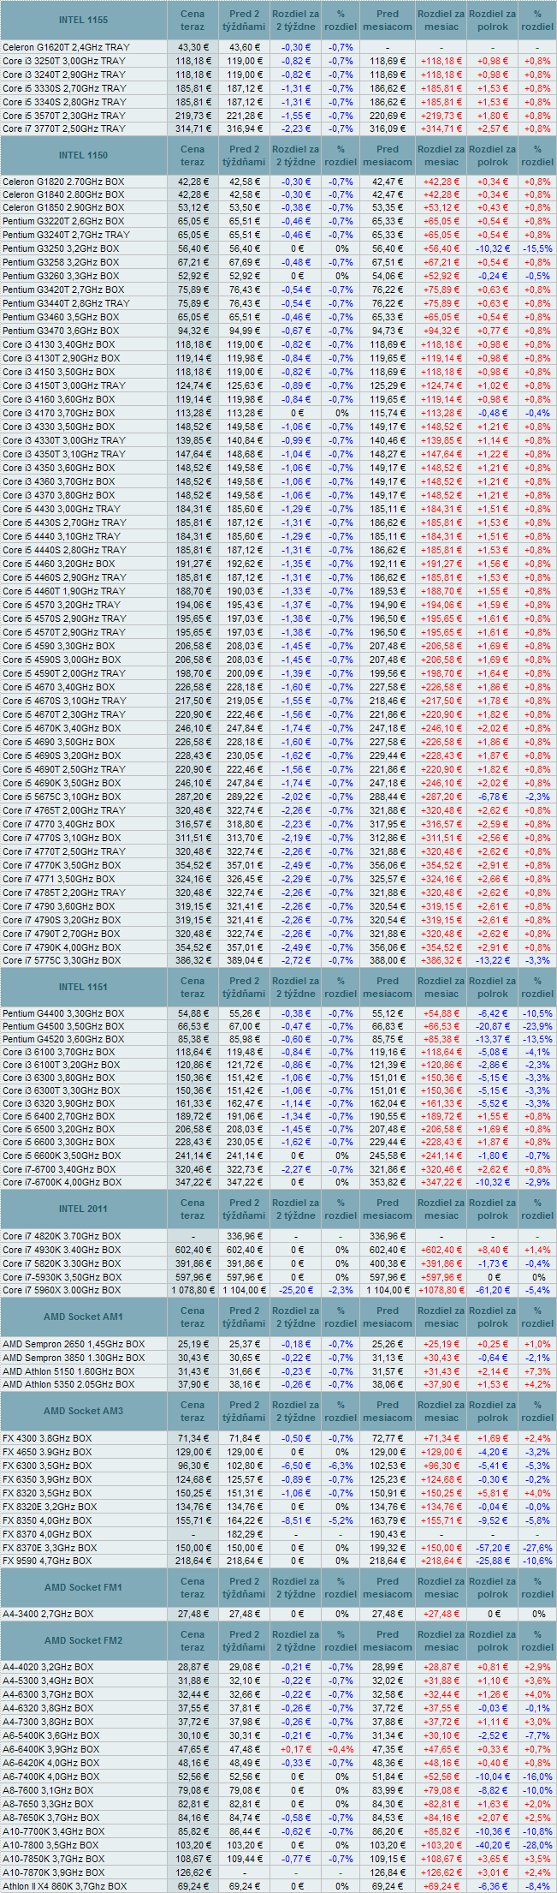The width and height of the screenshot is (557, 1893).
Task: Select the -20,87 € half-year difference value
Action: coord(493,1026)
